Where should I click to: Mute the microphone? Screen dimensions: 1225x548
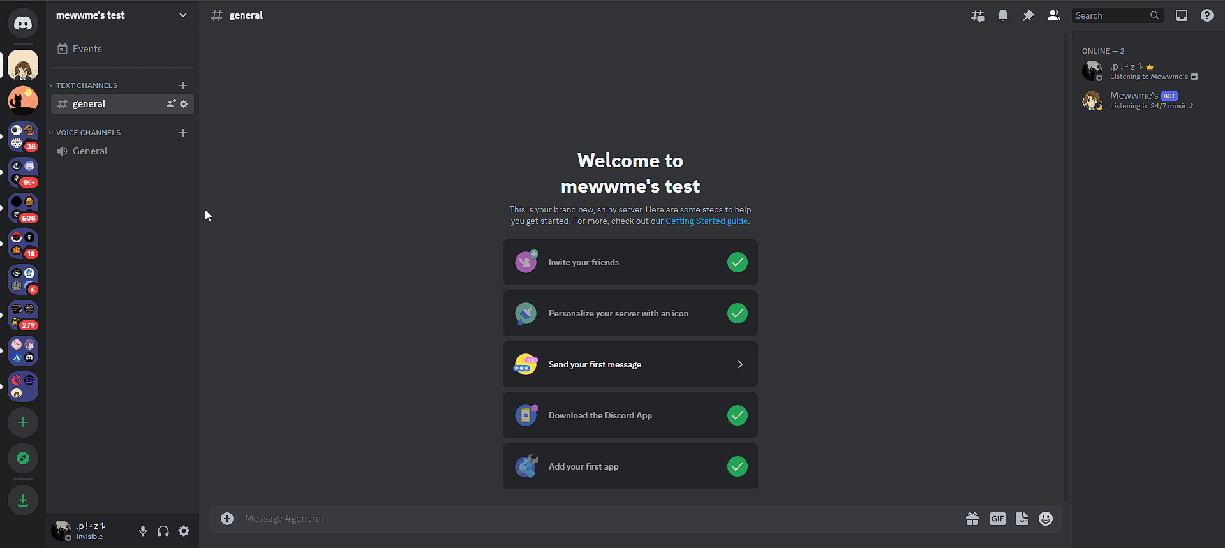(x=143, y=531)
